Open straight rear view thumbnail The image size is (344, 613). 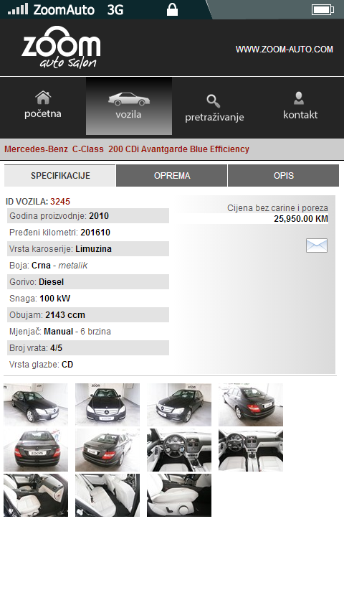[36, 450]
